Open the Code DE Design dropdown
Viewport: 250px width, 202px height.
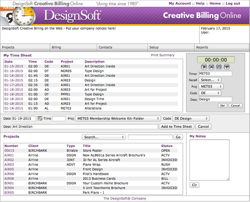(191, 118)
